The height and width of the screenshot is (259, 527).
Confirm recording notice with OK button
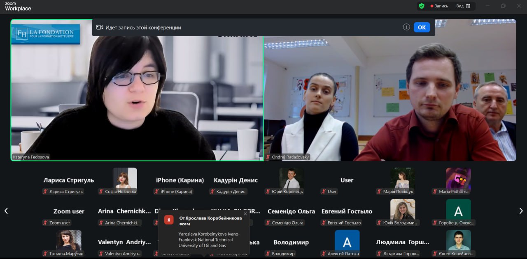pyautogui.click(x=422, y=28)
